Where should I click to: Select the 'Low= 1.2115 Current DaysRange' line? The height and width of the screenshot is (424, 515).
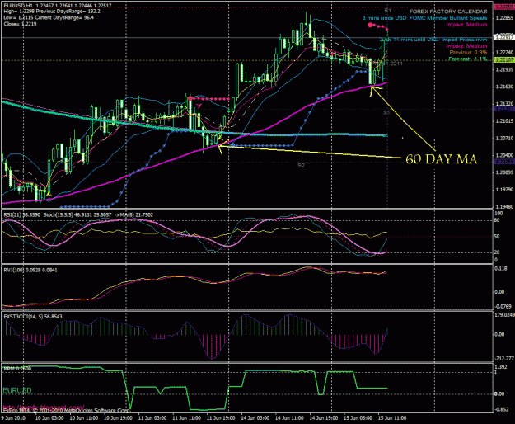49,17
